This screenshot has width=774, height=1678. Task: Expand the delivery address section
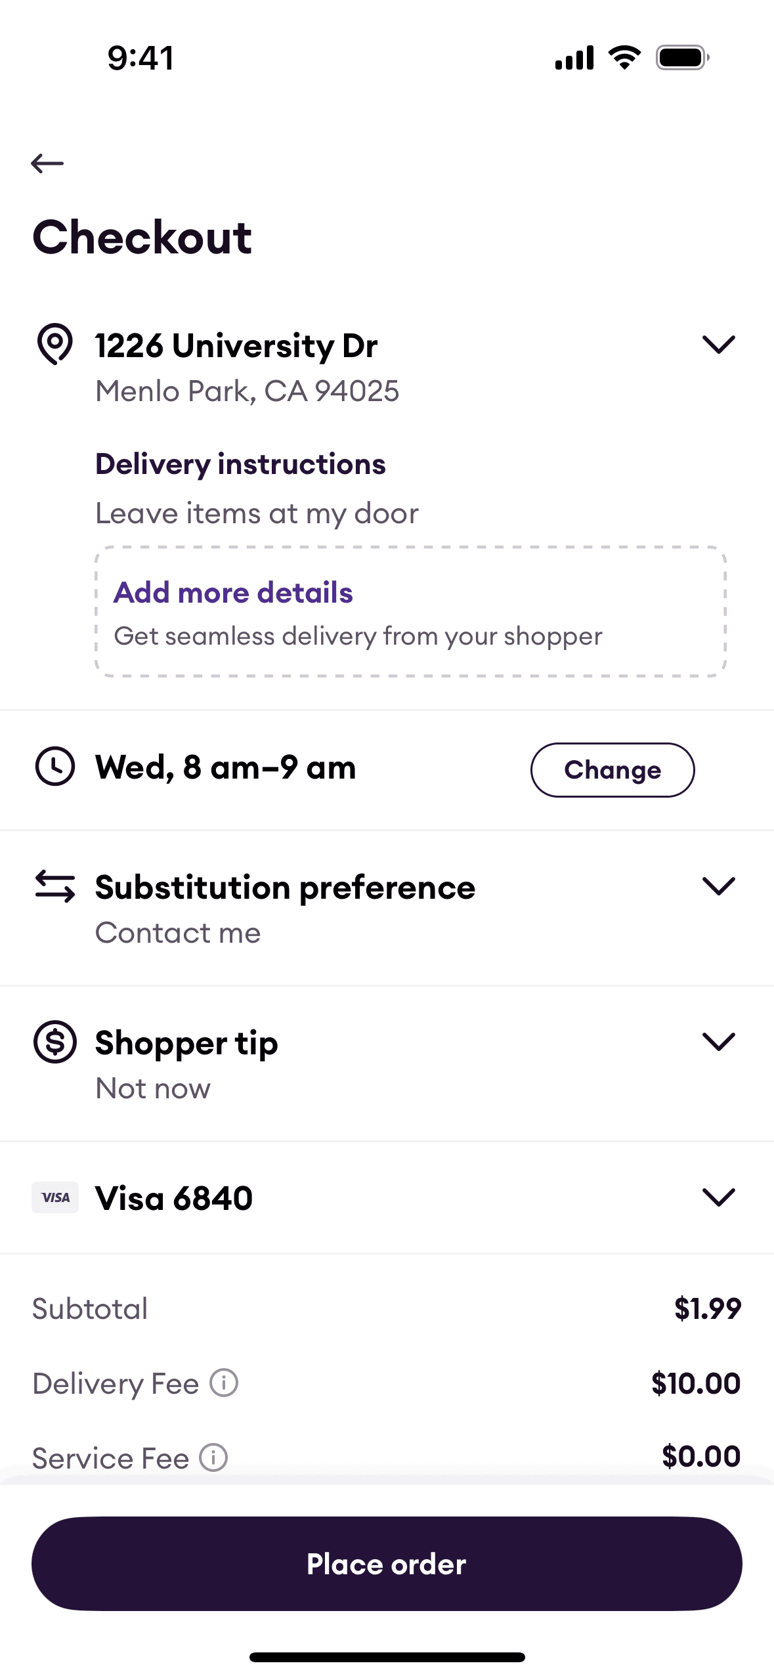pyautogui.click(x=718, y=344)
